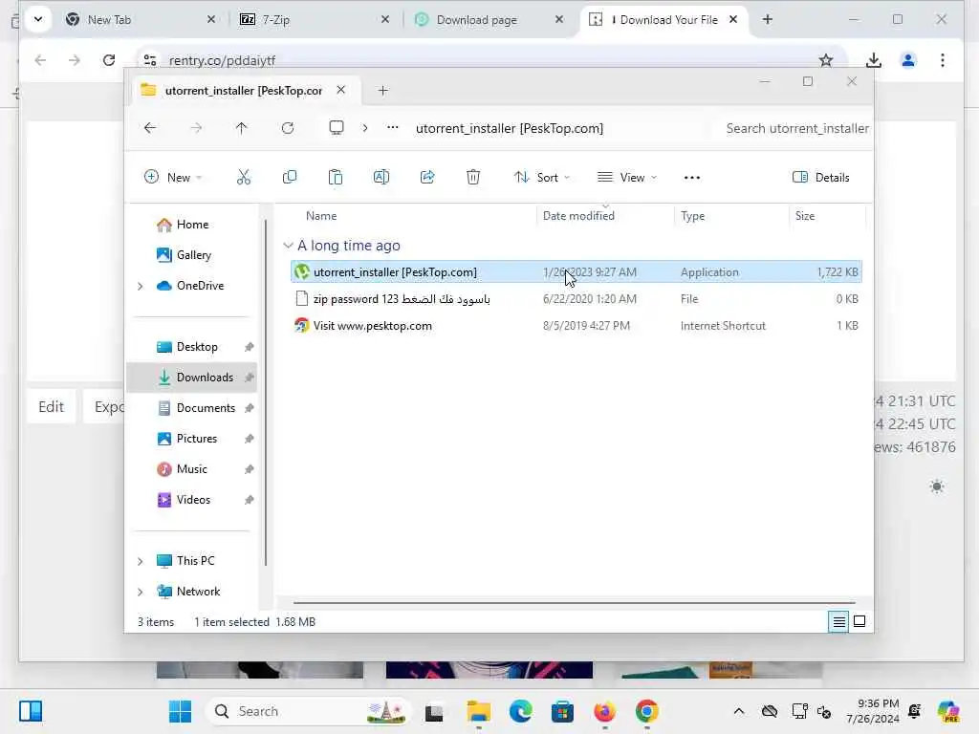Screen dimensions: 979x734
Task: Expand OneDrive in the navigation pane
Action: pyautogui.click(x=141, y=286)
